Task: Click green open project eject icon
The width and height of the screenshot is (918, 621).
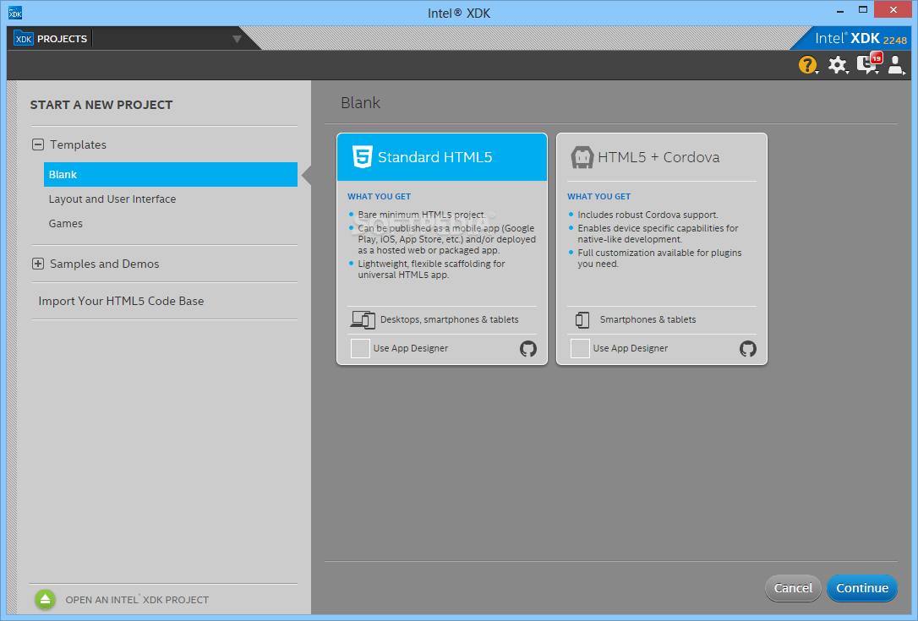Action: [45, 599]
